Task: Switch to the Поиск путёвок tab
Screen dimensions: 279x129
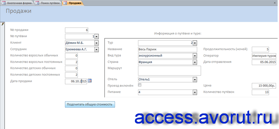Action: tap(48, 3)
